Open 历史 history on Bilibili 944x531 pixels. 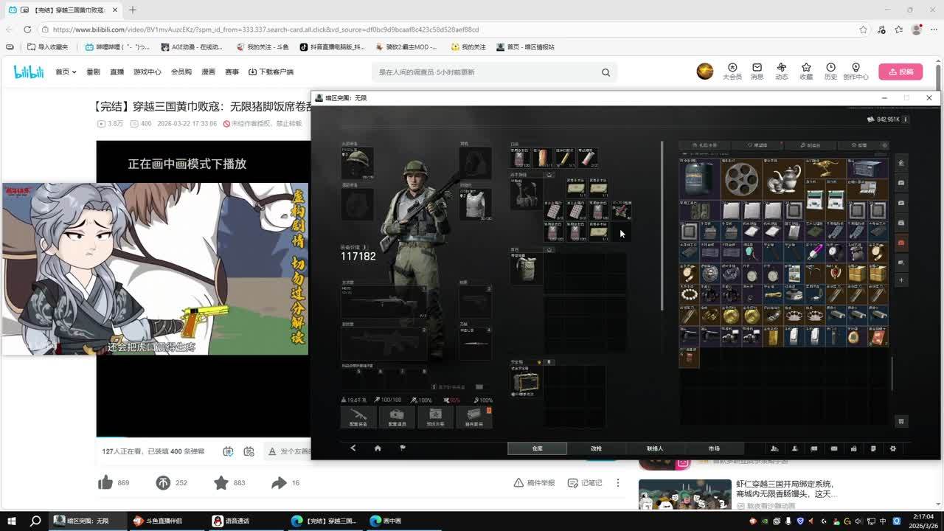830,71
